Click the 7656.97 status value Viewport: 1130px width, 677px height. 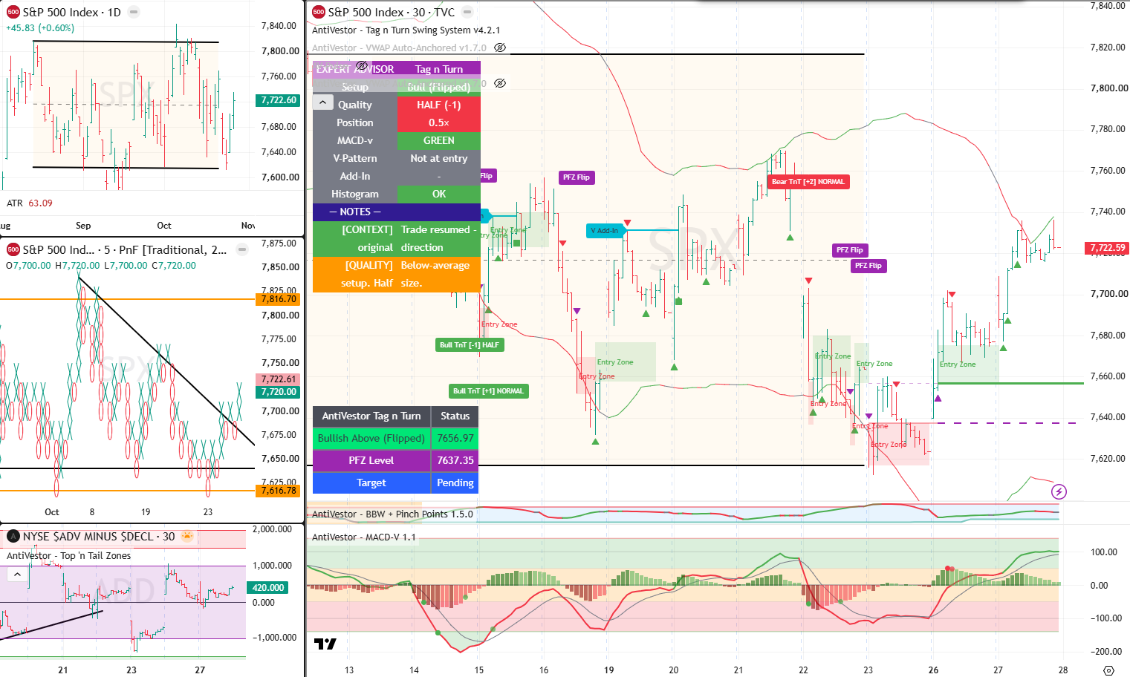(x=455, y=438)
